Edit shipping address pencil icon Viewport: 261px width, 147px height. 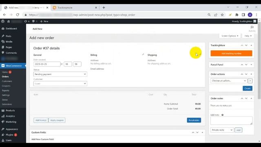tap(200, 54)
